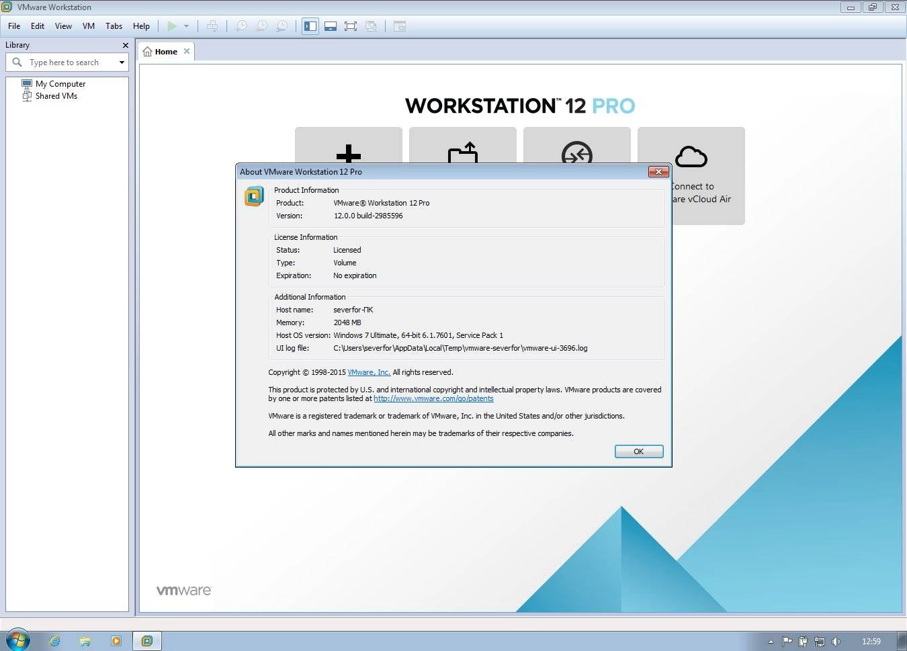Click the console view toolbar icon
The height and width of the screenshot is (651, 907).
pyautogui.click(x=400, y=26)
